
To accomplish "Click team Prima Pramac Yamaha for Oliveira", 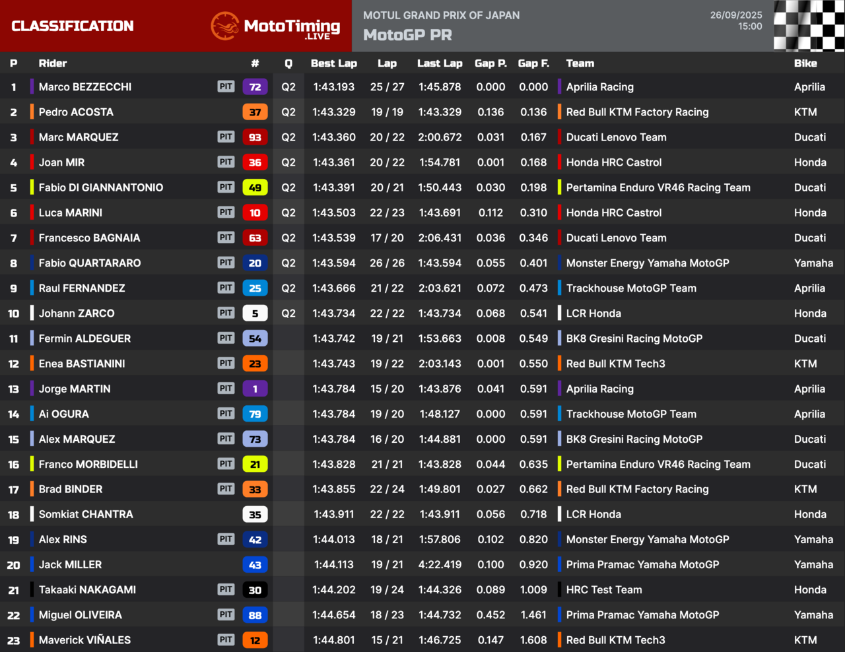I will (x=642, y=614).
